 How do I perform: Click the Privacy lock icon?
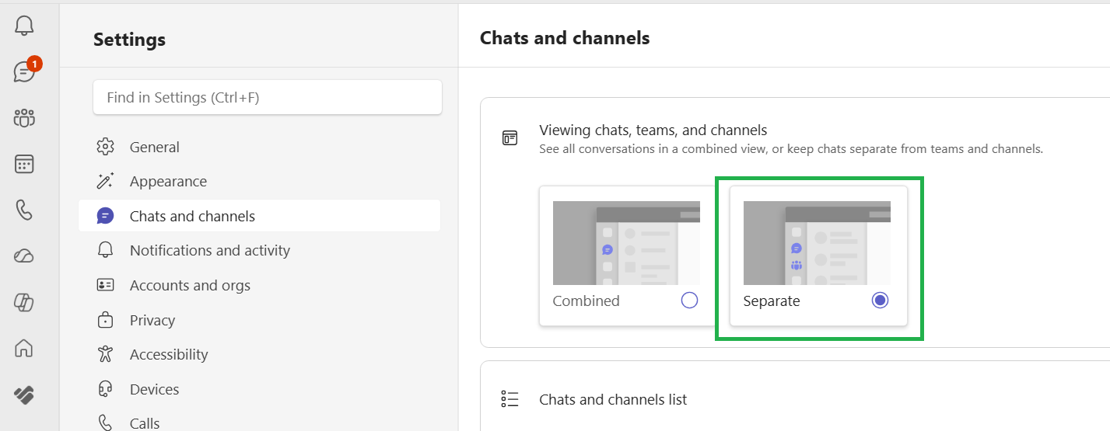click(x=105, y=320)
